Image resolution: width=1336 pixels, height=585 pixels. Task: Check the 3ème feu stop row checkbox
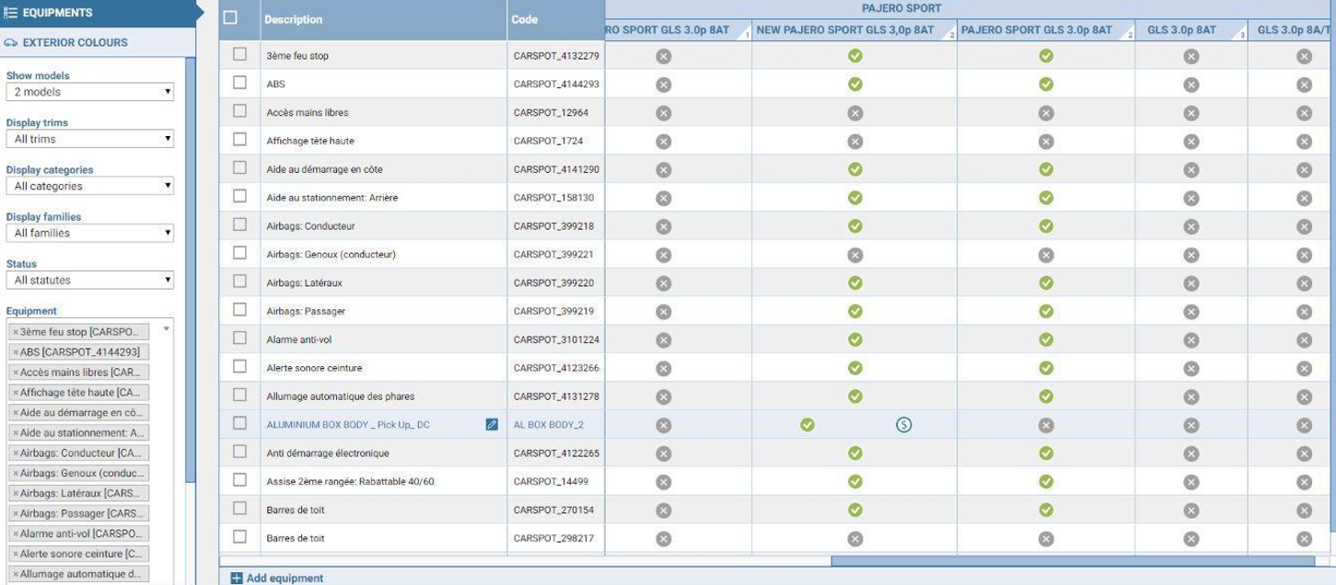tap(239, 54)
